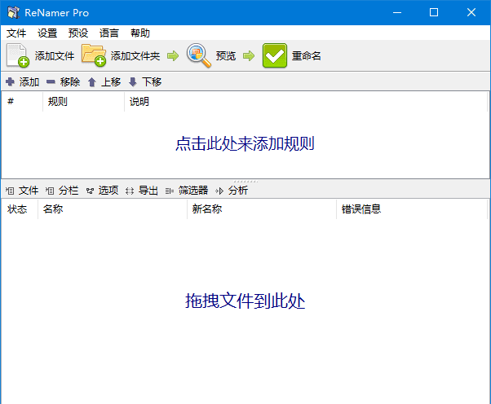Click the 规则 column header
The width and height of the screenshot is (491, 404).
[84, 101]
